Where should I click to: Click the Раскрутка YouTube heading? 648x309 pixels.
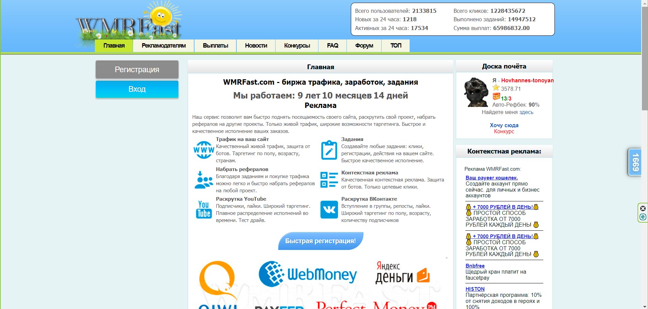click(x=241, y=199)
